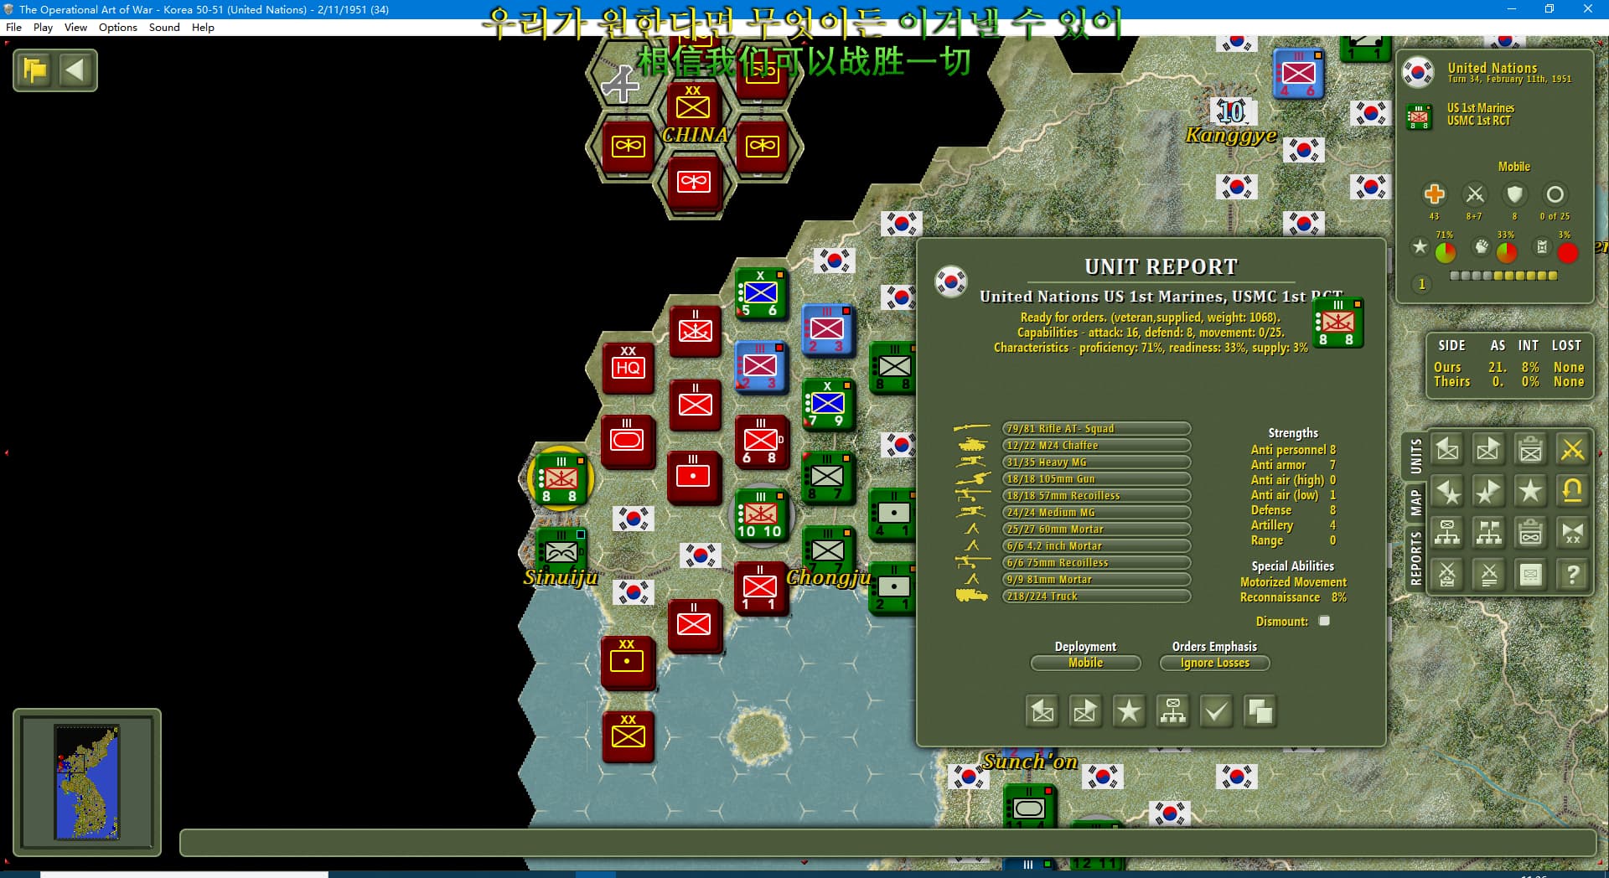Click the left arrow back button
The image size is (1609, 878).
[x=75, y=70]
